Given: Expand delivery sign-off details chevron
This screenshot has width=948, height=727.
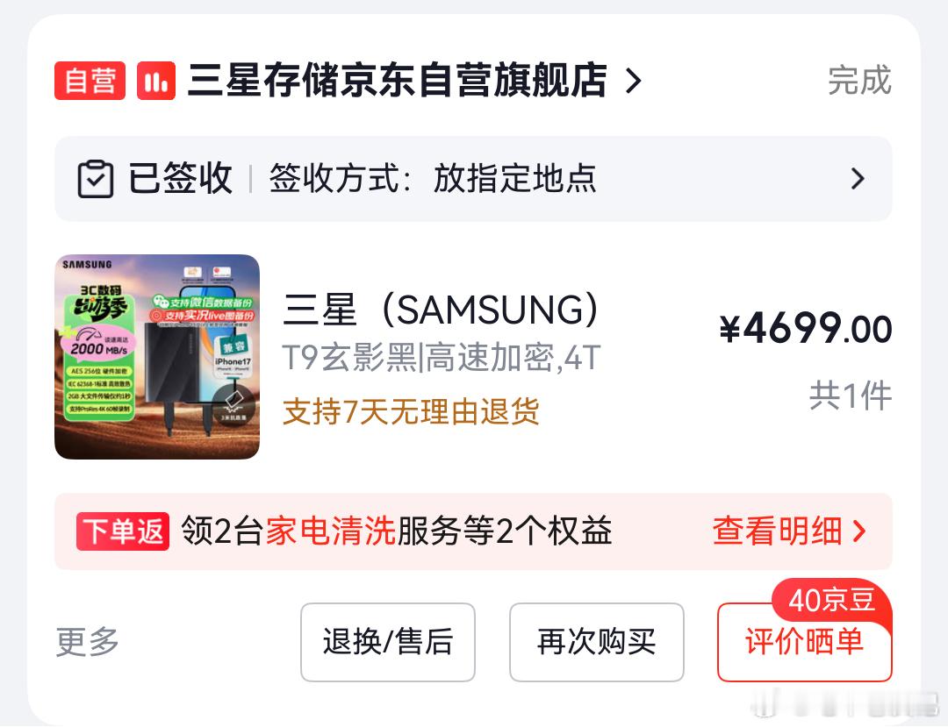Looking at the screenshot, I should [858, 179].
